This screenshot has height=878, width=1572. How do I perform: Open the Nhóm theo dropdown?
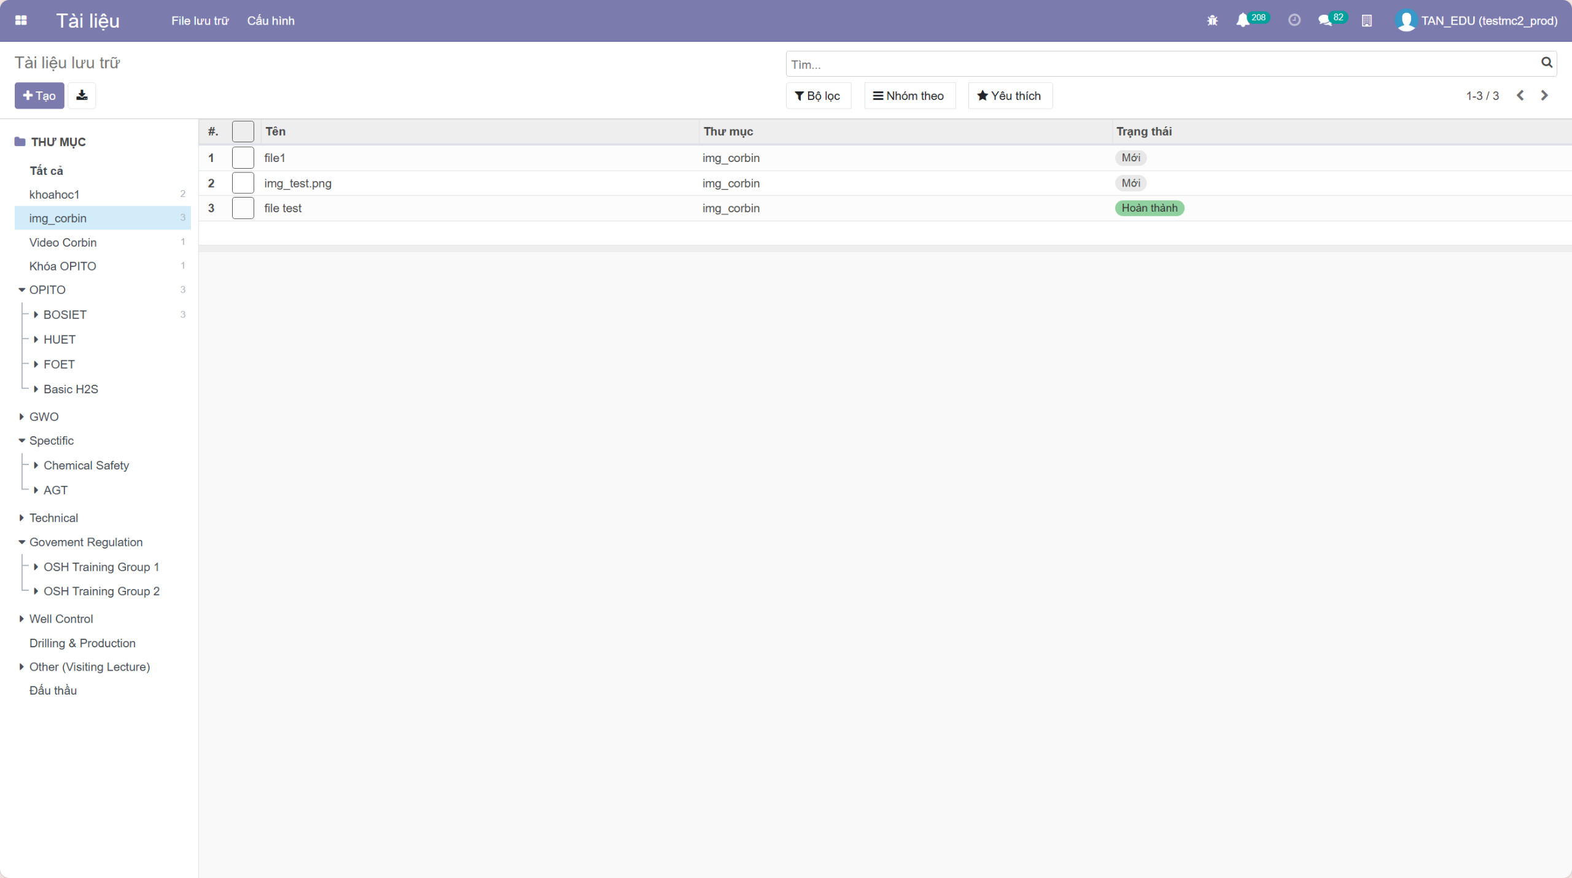point(909,96)
